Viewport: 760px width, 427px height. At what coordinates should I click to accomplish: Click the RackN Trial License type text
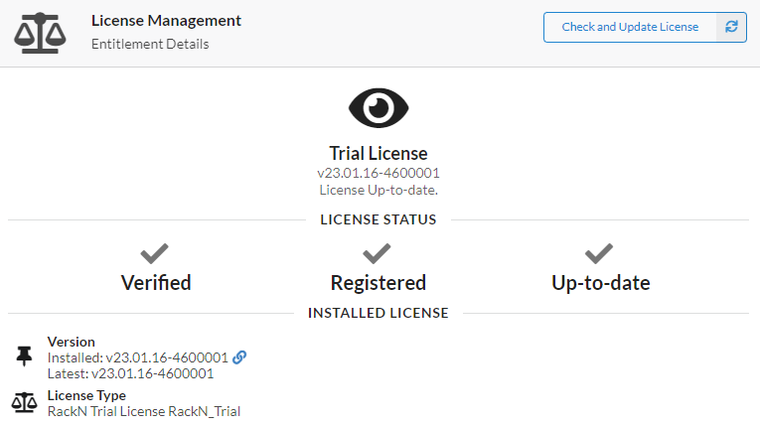[x=144, y=411]
